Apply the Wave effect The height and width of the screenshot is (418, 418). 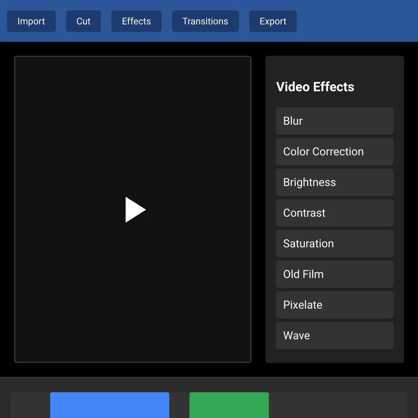pyautogui.click(x=334, y=335)
